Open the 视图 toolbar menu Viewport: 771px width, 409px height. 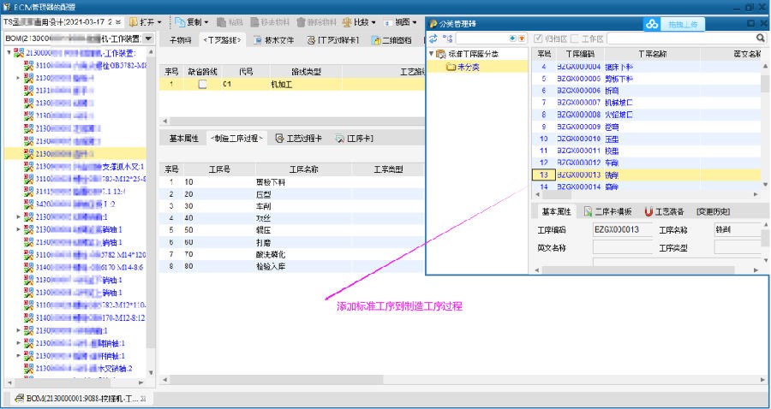point(401,21)
